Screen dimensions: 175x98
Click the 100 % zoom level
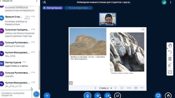pos(129,88)
